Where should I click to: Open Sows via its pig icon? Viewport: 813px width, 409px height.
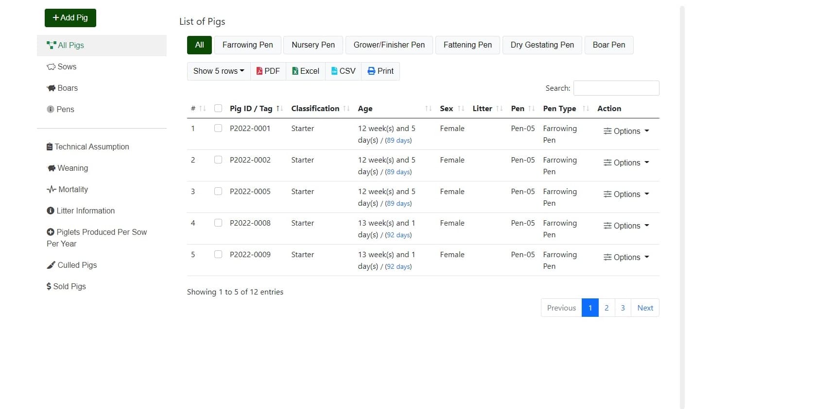[51, 66]
